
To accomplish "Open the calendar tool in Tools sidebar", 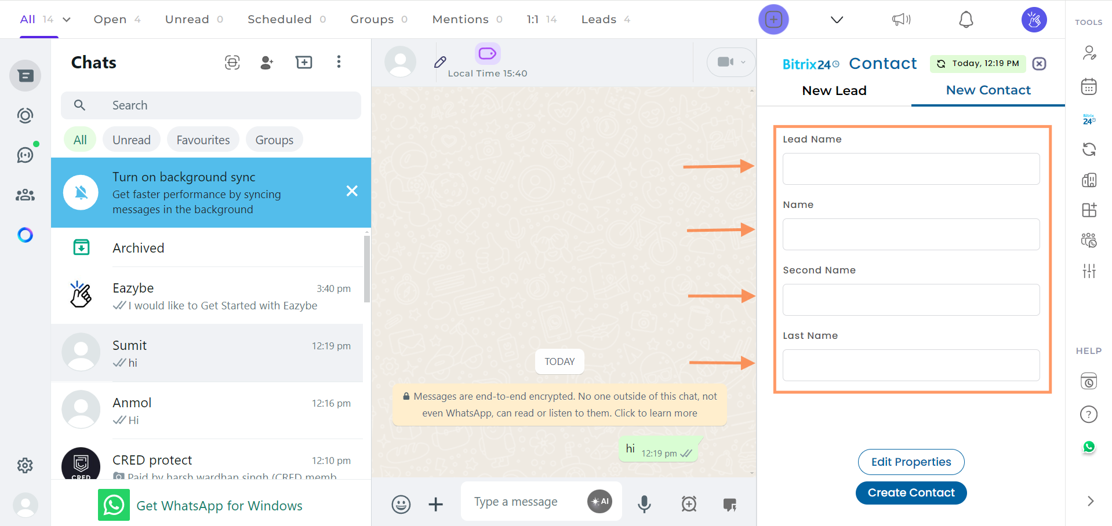I will pos(1089,87).
